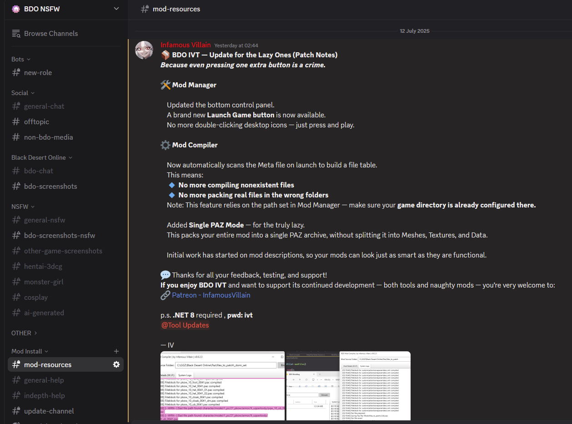Click the hash icon next to offtopic
572x424 pixels.
(16, 122)
